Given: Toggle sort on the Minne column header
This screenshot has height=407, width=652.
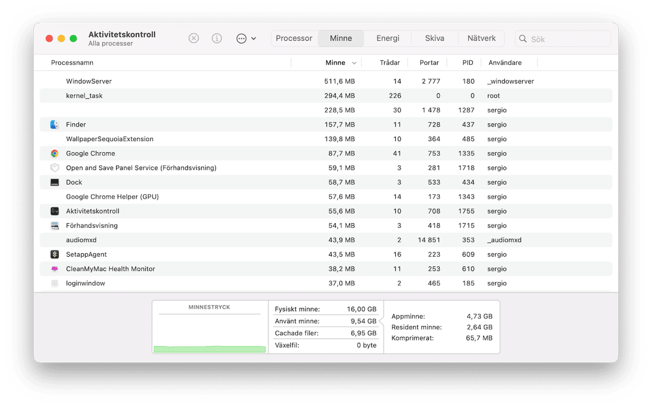Looking at the screenshot, I should point(336,63).
